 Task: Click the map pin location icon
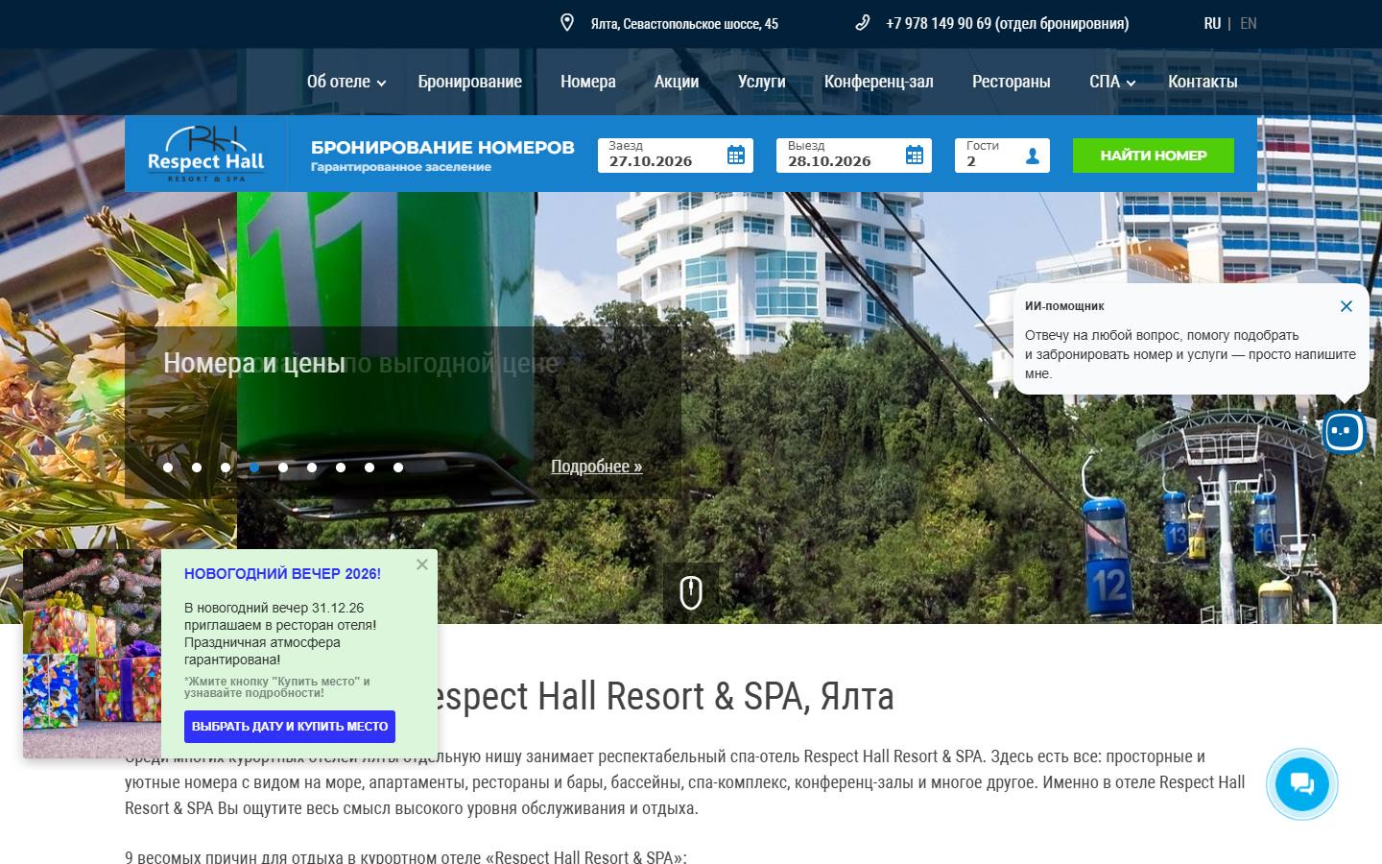coord(567,23)
